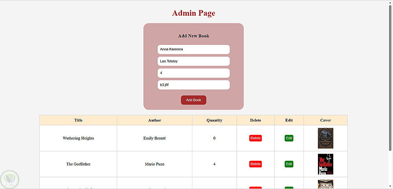Select The Godfather title cell
The width and height of the screenshot is (393, 189).
point(78,164)
